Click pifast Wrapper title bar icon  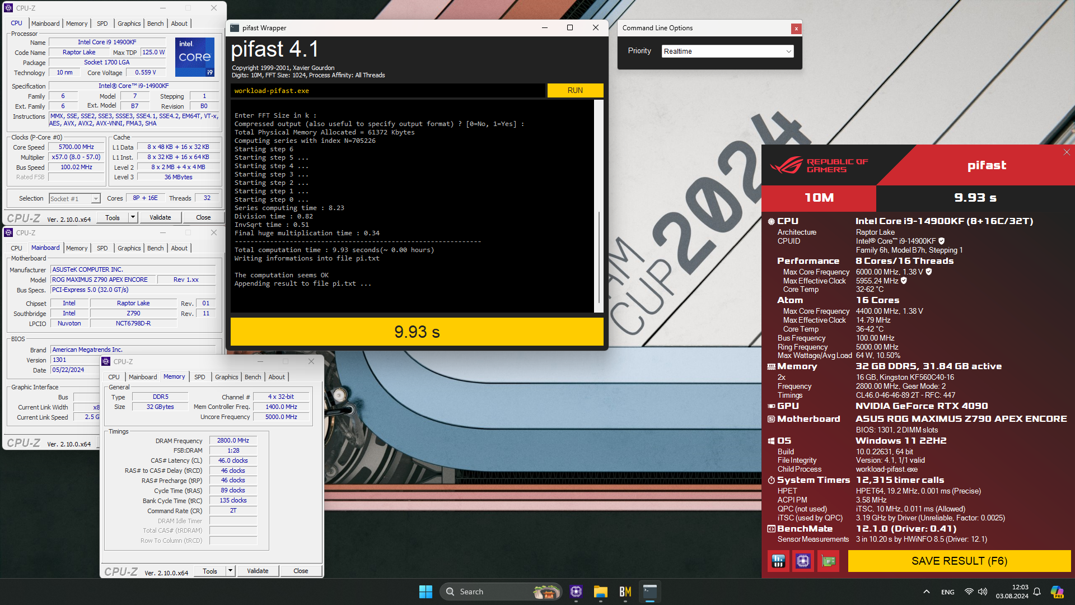coord(235,28)
